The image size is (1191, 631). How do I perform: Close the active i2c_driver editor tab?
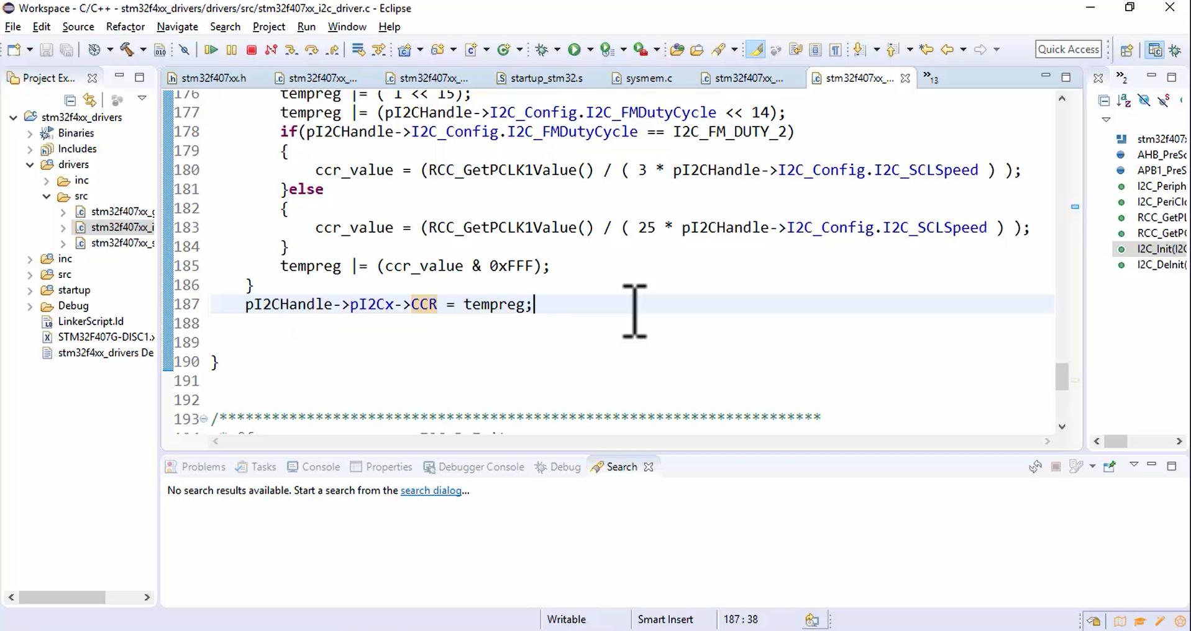905,78
